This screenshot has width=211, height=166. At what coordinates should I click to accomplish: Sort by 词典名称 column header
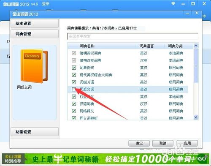87,46
